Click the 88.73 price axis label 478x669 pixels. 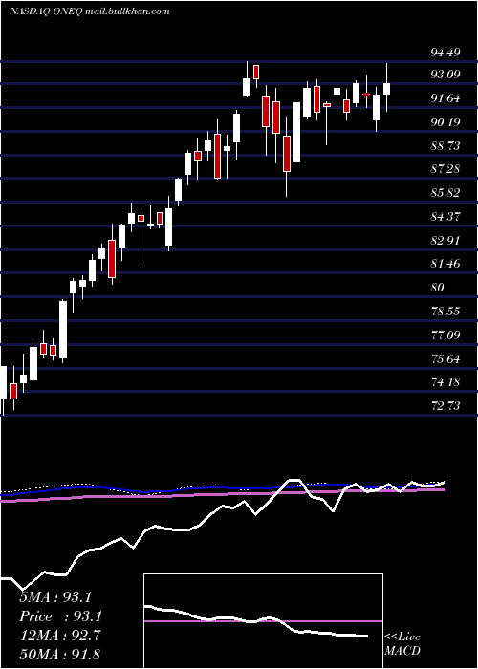(x=445, y=146)
